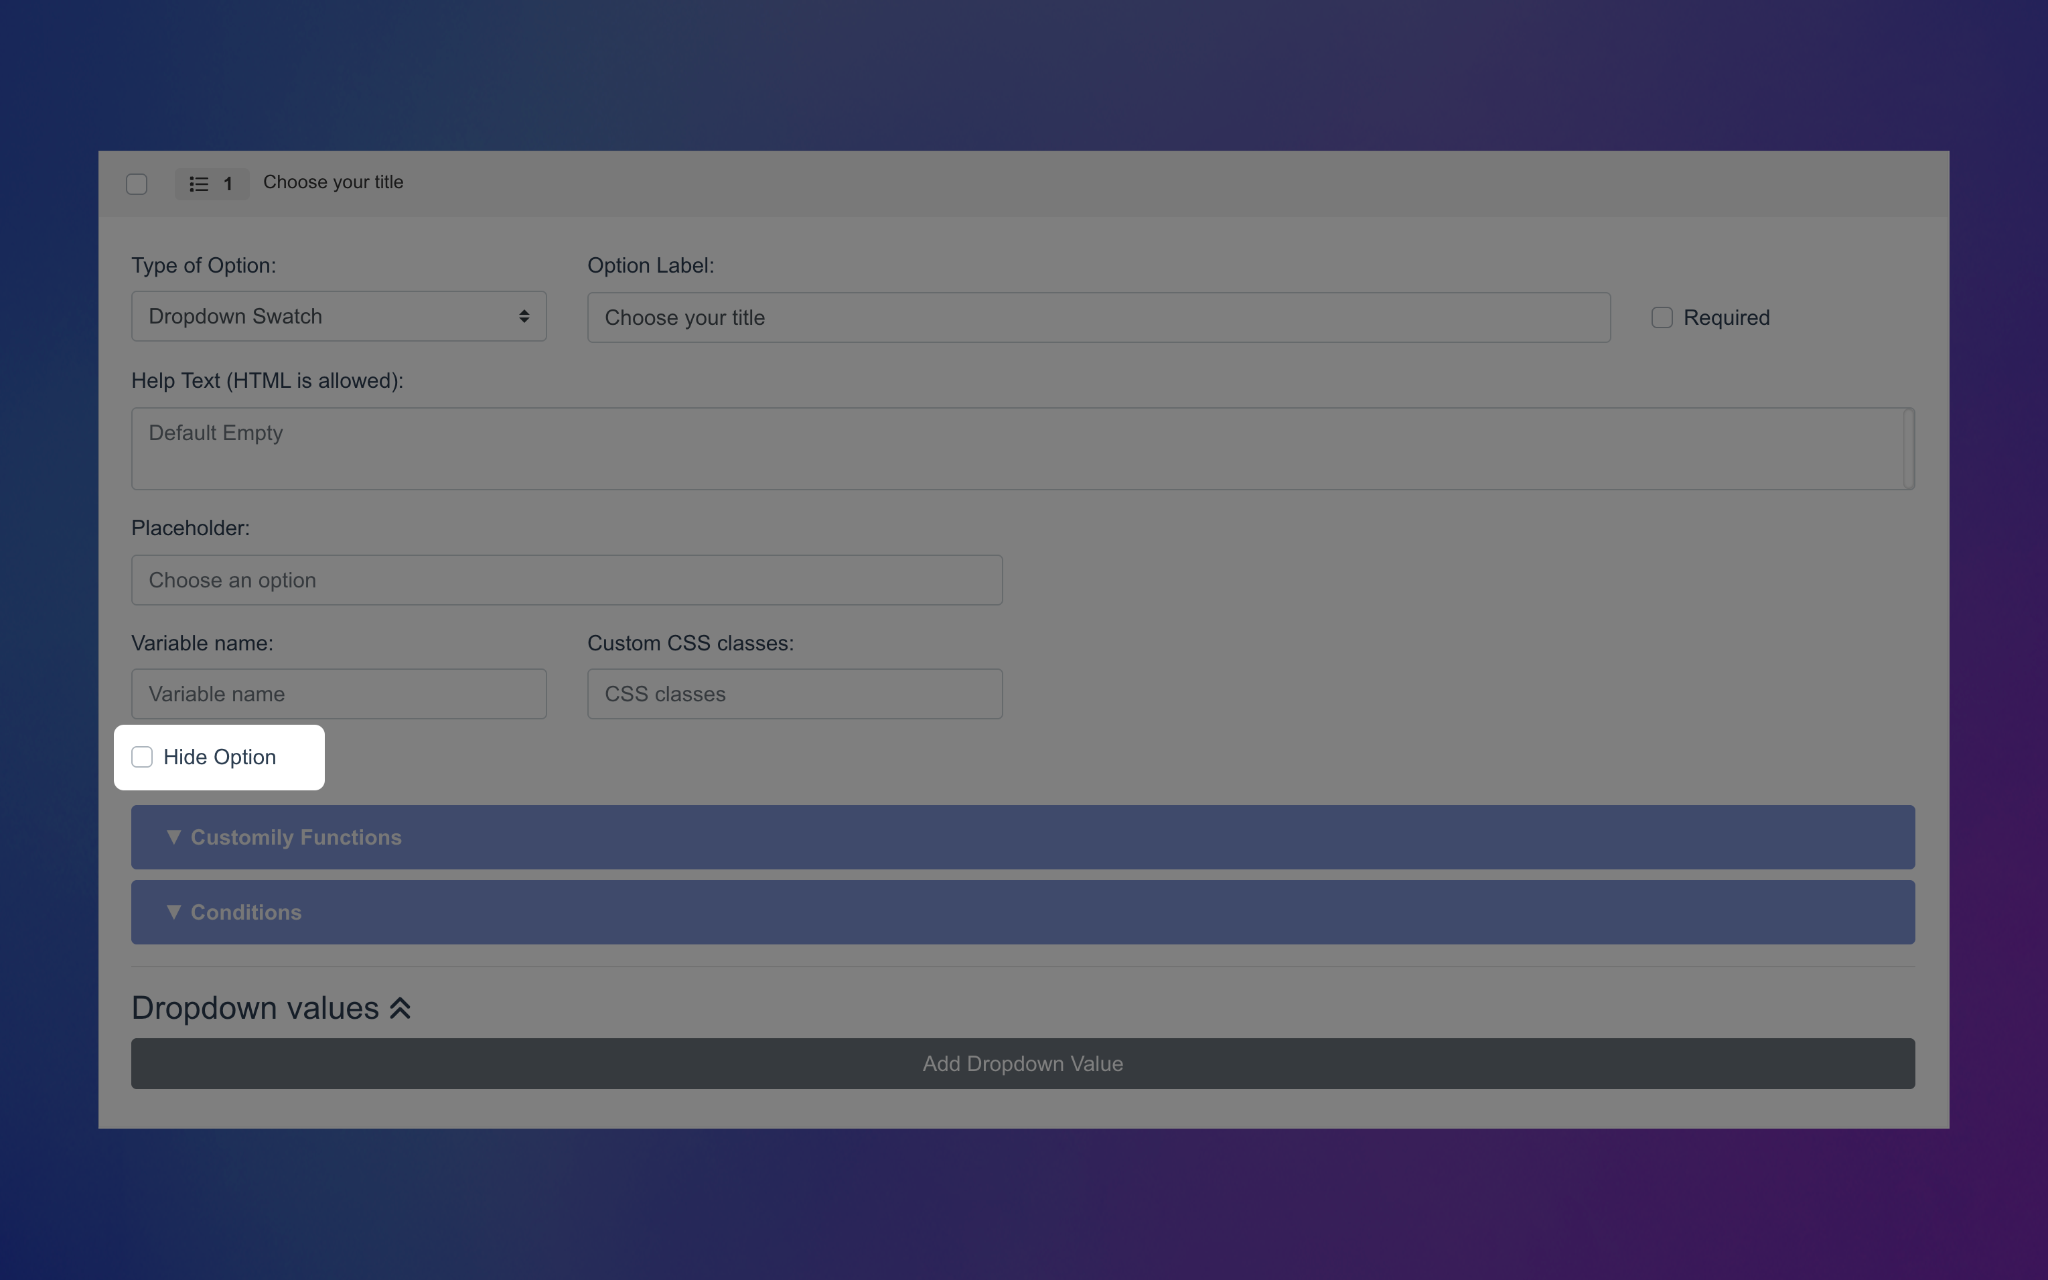The image size is (2048, 1280).
Task: Tick the option header selection checkbox
Action: [137, 184]
